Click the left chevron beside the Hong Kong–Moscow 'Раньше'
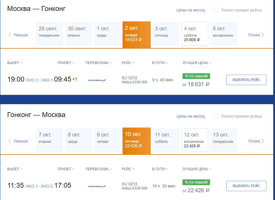Viewport: 275px width, 200px height. 10,141
